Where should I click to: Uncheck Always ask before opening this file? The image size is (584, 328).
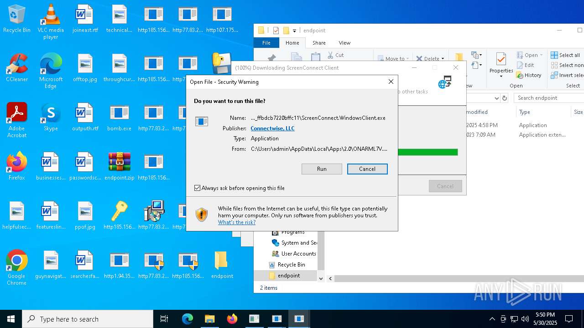pos(198,188)
